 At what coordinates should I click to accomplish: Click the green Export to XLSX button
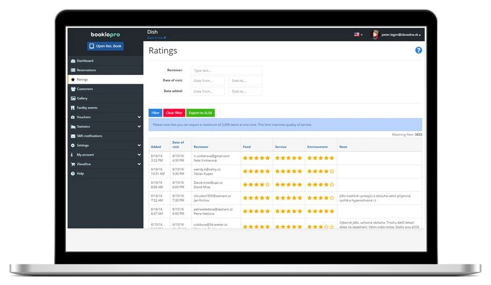click(201, 113)
